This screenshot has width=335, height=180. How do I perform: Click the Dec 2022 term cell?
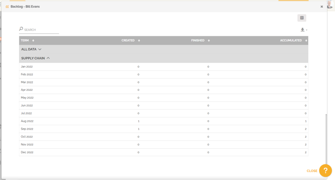click(27, 153)
